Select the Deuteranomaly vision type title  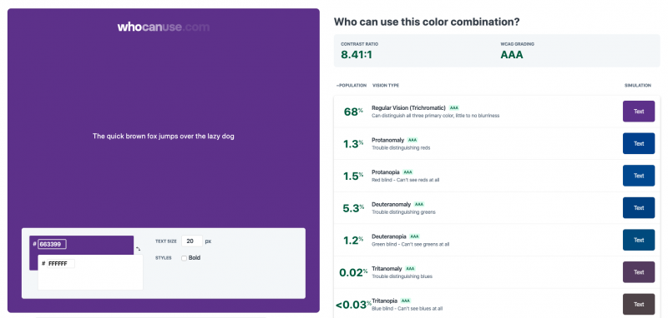point(391,205)
